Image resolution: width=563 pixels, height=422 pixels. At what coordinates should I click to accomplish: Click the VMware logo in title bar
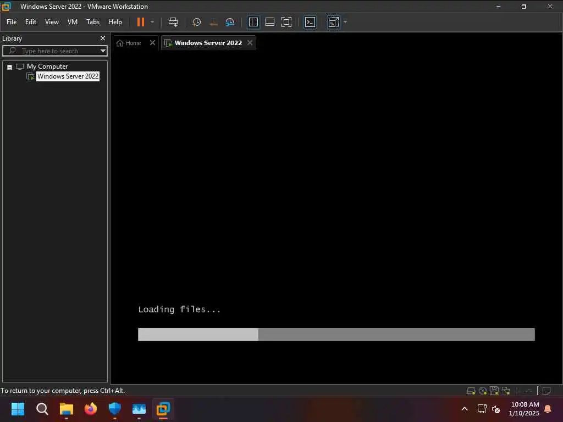[6, 7]
